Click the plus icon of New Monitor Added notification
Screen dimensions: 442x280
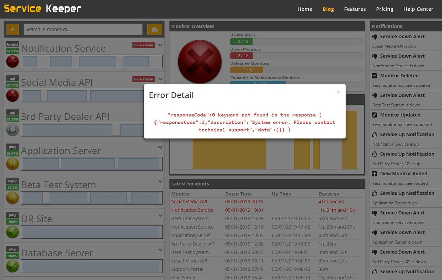click(375, 174)
